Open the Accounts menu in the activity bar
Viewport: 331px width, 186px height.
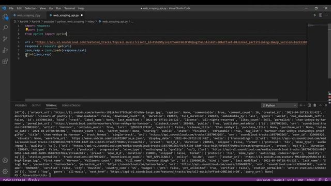5,160
